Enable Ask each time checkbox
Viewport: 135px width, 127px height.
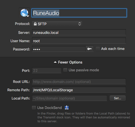(98, 49)
